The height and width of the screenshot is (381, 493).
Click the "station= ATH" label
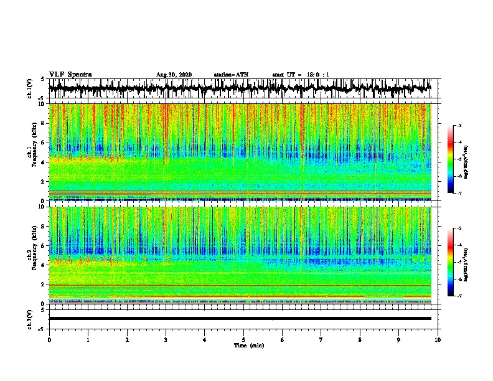coord(231,75)
